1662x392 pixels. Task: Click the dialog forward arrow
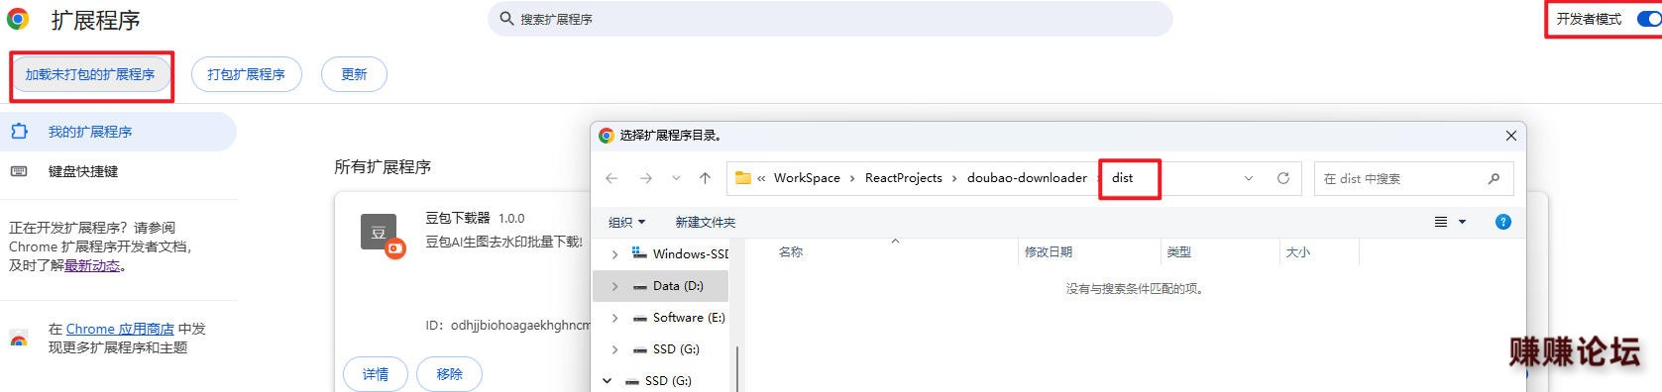(x=646, y=178)
